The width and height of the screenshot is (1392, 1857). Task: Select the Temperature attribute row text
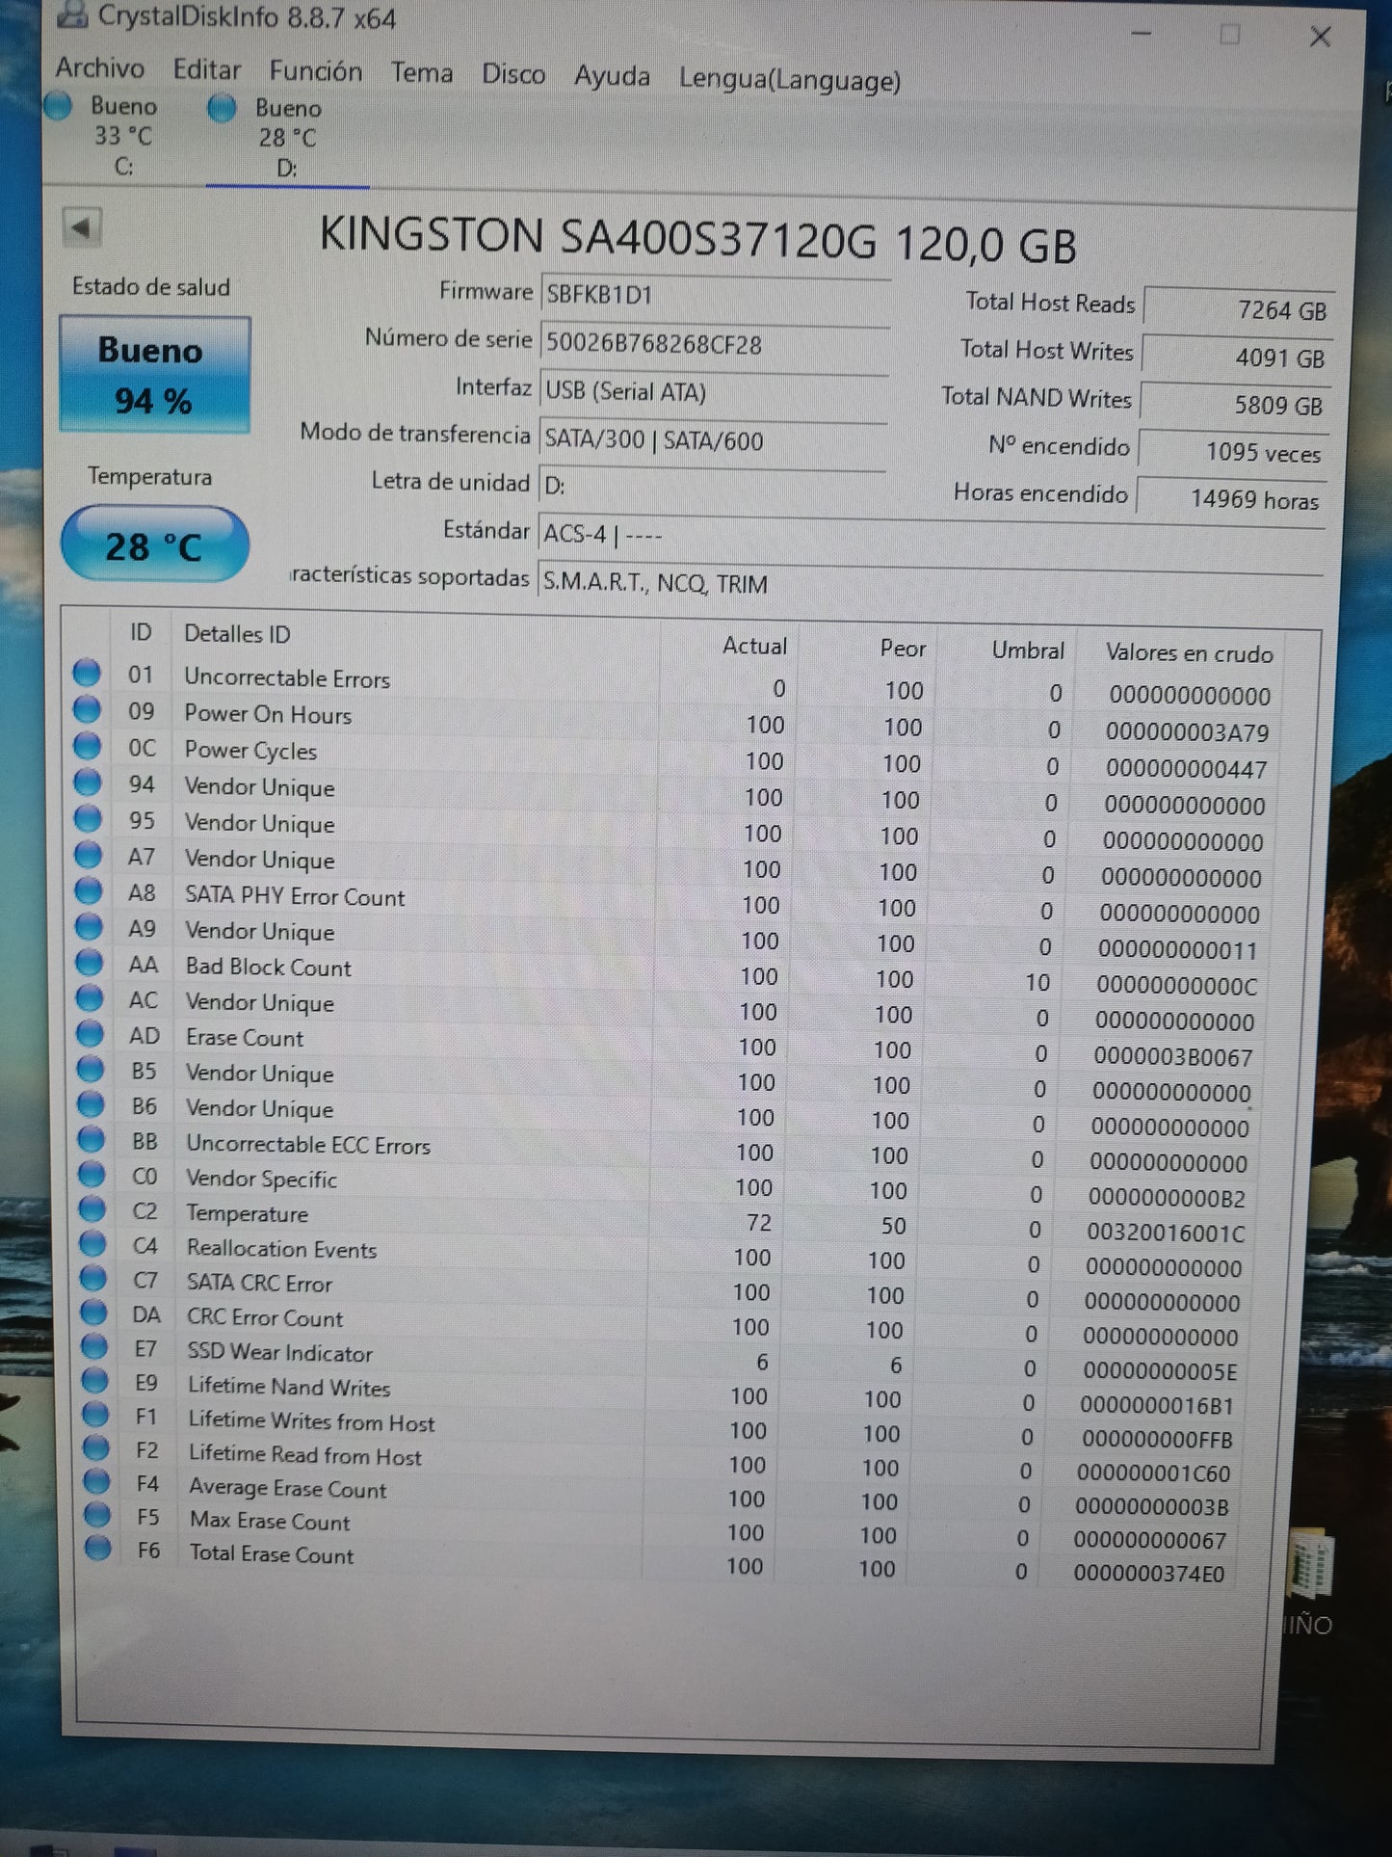tap(248, 1213)
